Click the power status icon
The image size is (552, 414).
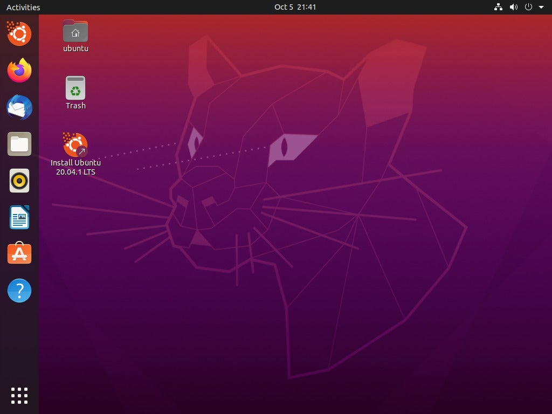(x=528, y=7)
